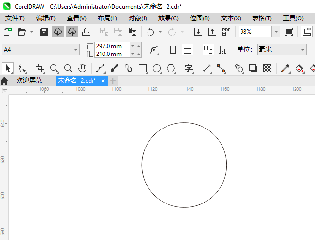Select the Rectangle tool
The image size is (315, 240).
[x=143, y=68]
